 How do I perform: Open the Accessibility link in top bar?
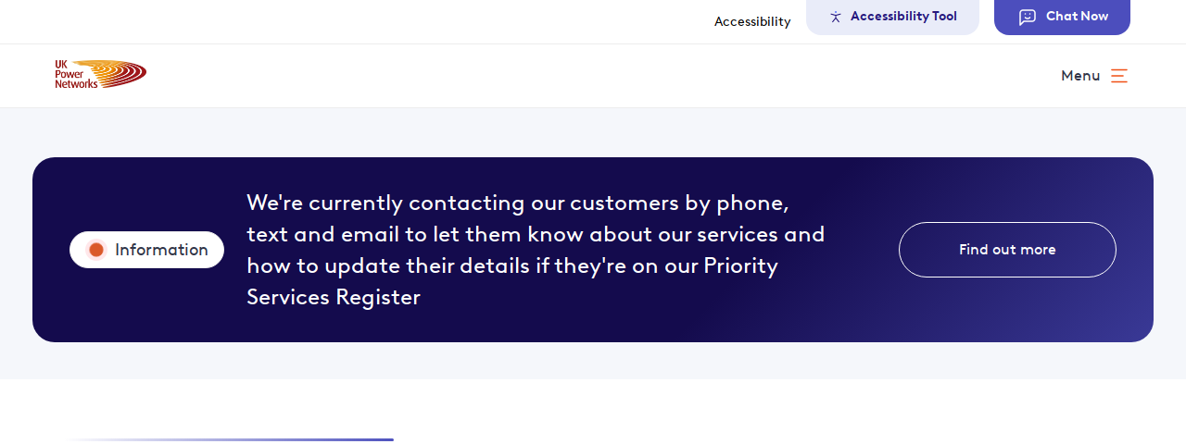[752, 21]
